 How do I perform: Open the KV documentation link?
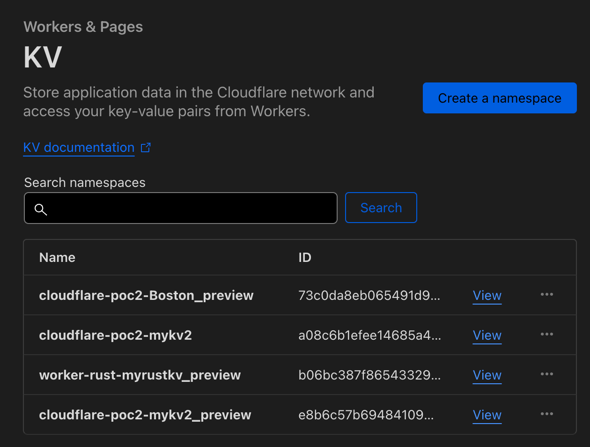point(79,148)
